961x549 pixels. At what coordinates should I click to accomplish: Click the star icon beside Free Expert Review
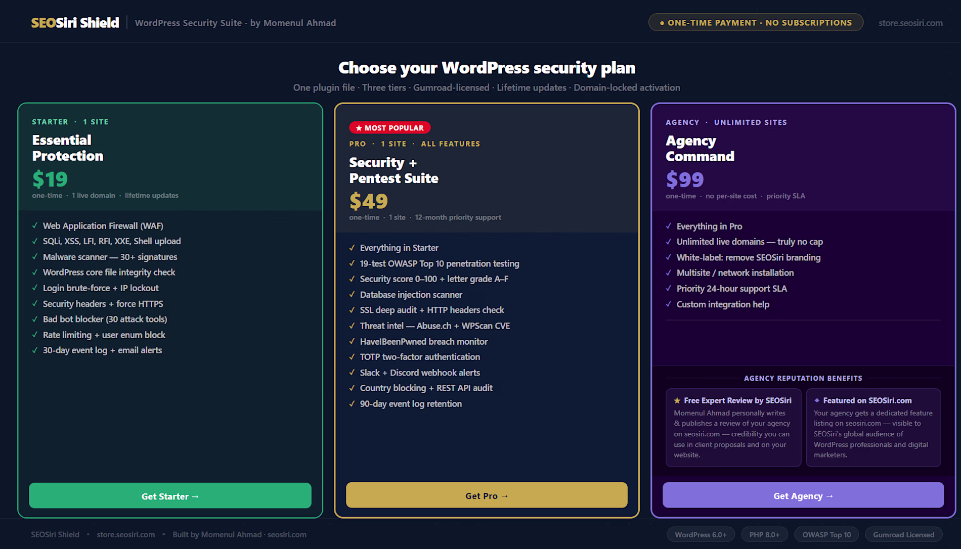tap(677, 400)
